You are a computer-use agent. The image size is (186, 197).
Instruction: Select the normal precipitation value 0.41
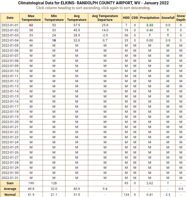[x=150, y=194]
